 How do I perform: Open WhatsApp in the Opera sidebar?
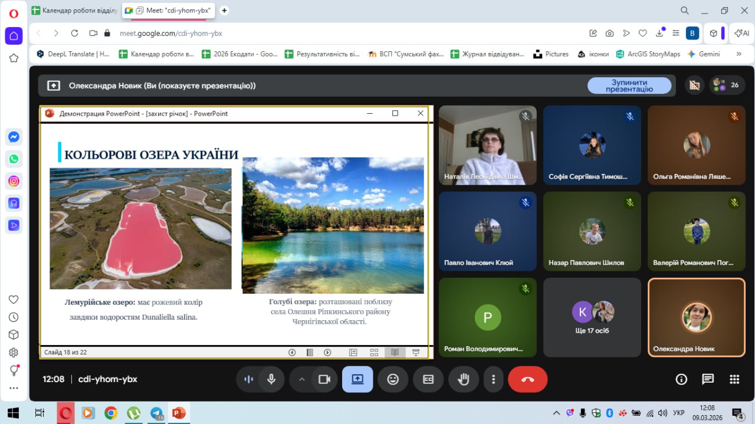tap(14, 159)
